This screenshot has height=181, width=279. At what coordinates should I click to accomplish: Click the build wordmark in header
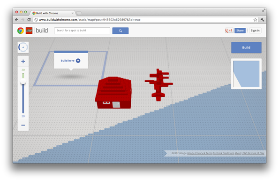pos(42,31)
